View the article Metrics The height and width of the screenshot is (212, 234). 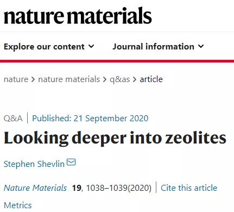18,205
